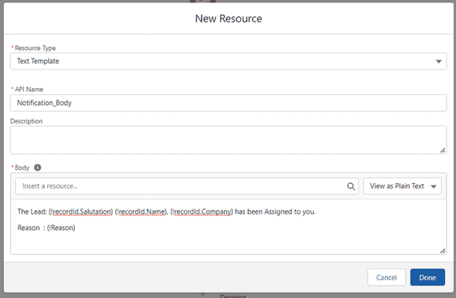
Task: Place cursor on {!recordId.Salutation} merge field
Action: 81,212
